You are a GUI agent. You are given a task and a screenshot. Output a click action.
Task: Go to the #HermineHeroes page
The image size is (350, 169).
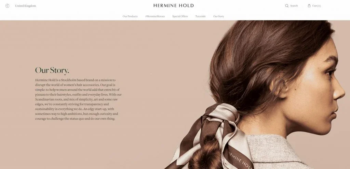(155, 16)
